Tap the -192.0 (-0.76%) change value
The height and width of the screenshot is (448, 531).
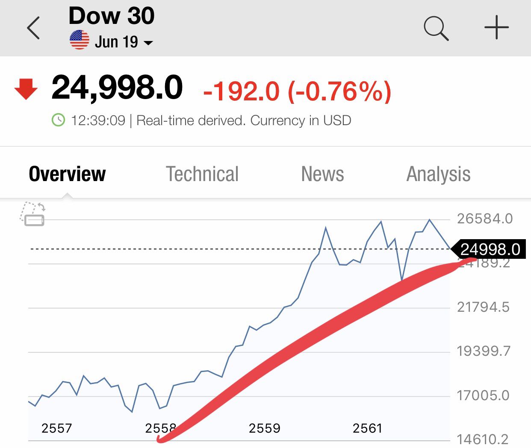click(x=297, y=91)
